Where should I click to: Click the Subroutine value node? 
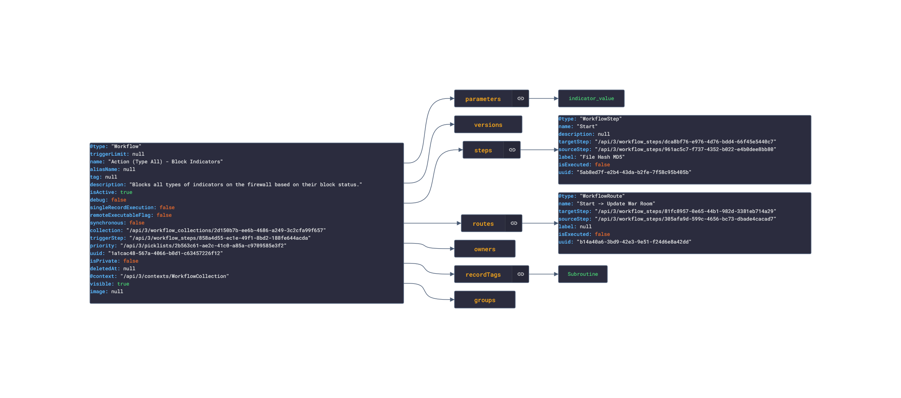pos(583,274)
